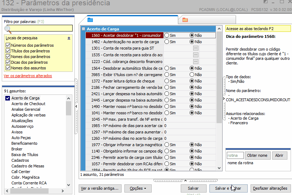Check the Acerto de Carga subject checkbox
This screenshot has width=292, height=195.
pyautogui.click(x=8, y=98)
